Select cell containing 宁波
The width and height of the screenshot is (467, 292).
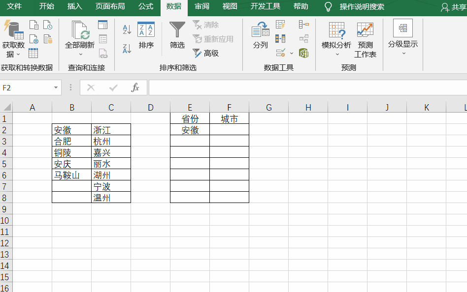pyautogui.click(x=111, y=186)
